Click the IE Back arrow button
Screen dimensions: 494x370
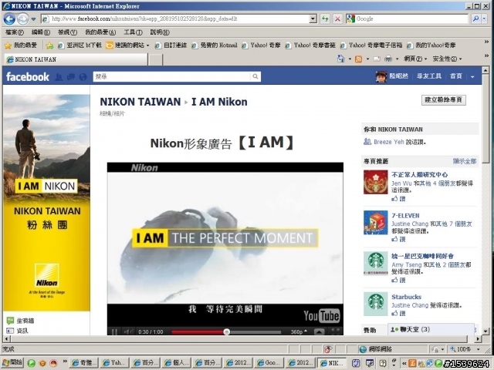[x=9, y=18]
